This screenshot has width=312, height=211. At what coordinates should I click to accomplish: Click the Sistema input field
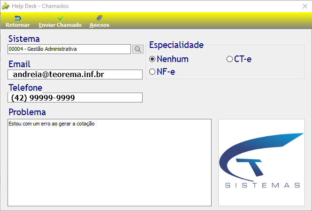69,49
